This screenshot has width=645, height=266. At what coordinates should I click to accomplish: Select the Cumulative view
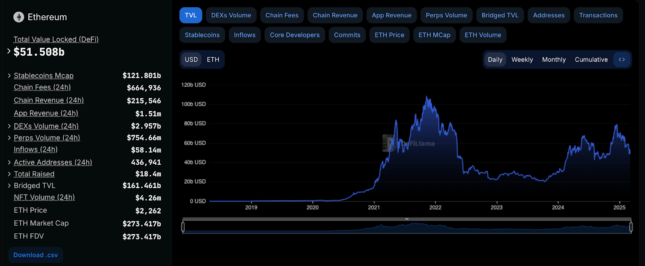tap(591, 59)
